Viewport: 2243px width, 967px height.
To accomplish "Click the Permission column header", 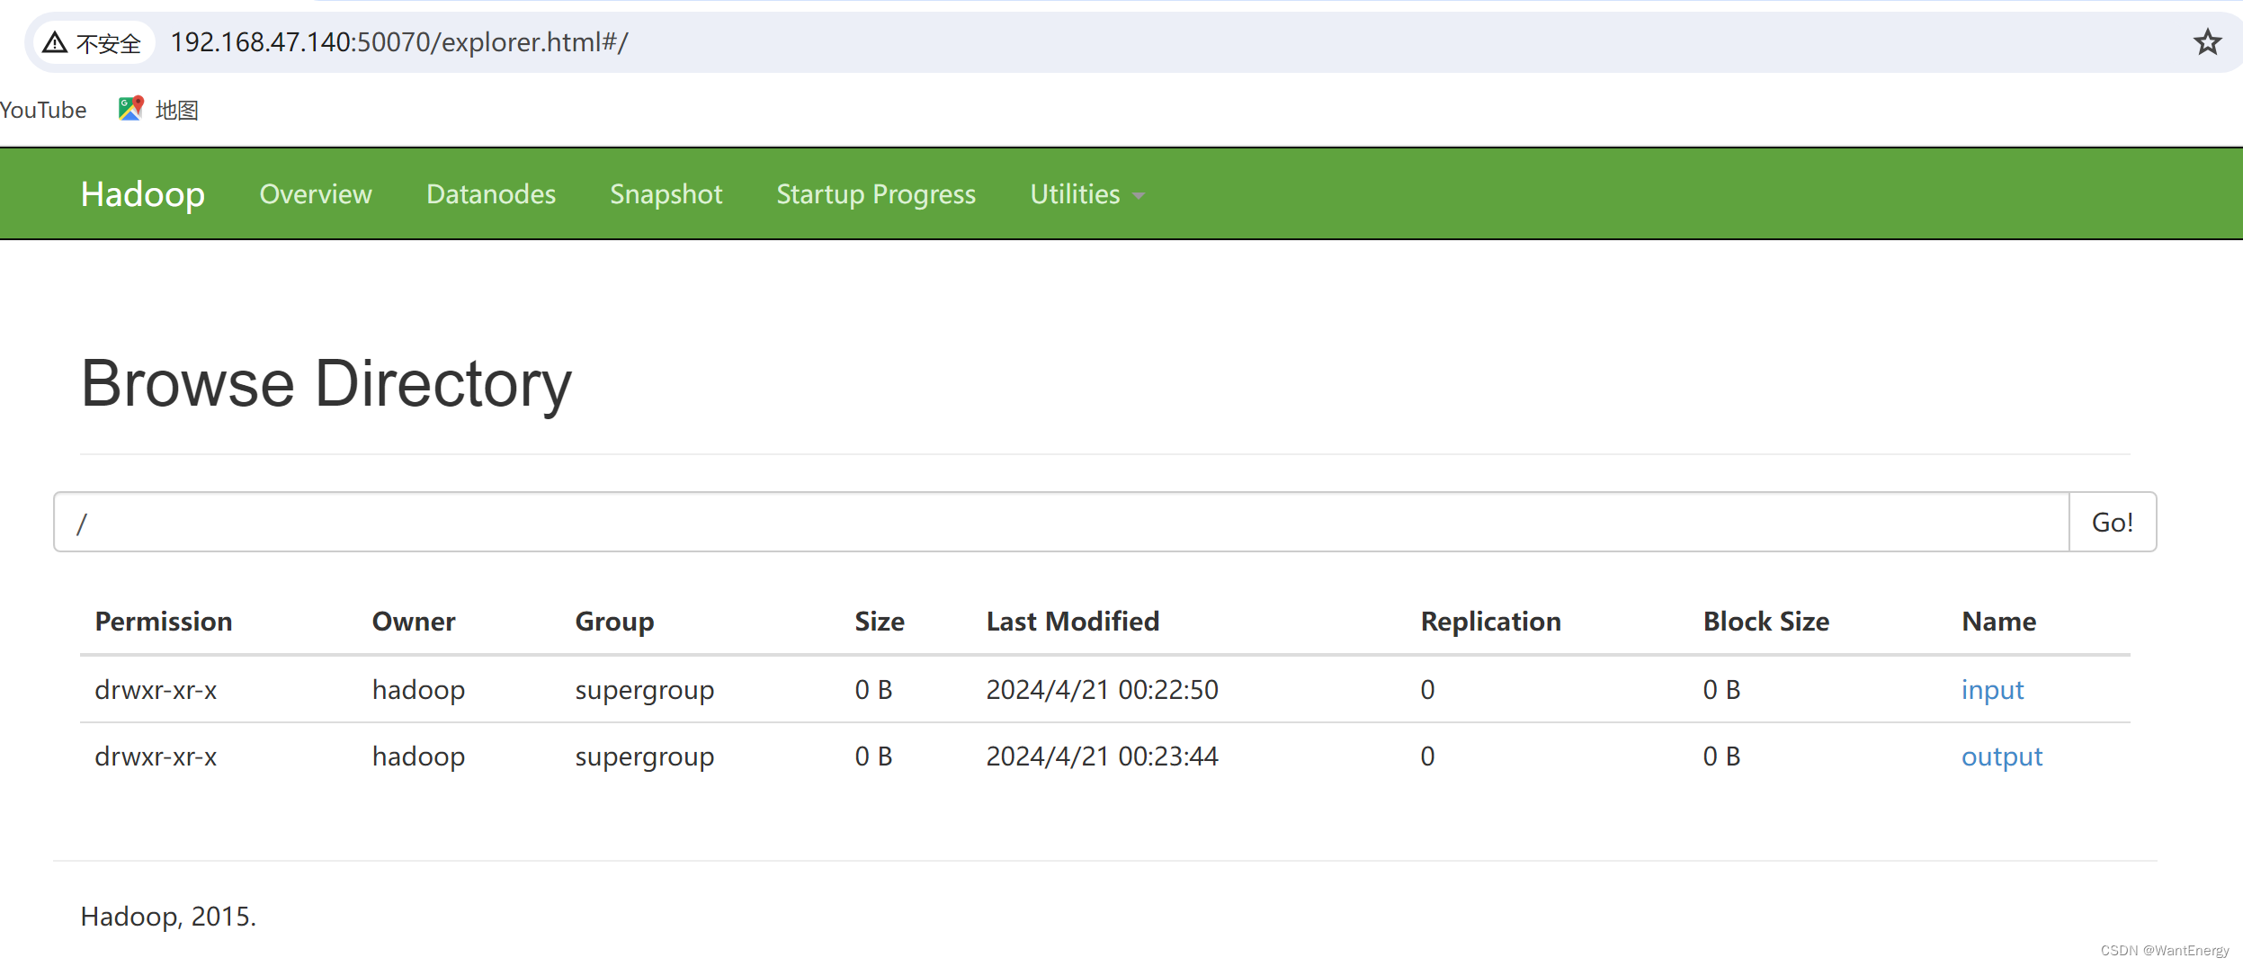I will tap(164, 622).
